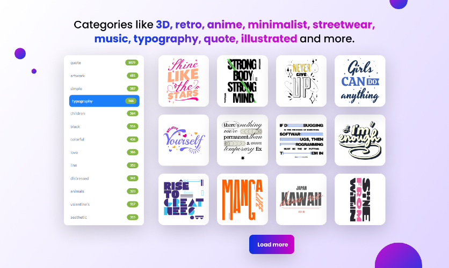Click the word retro in heading
Viewport: 449px width, 268px height.
point(189,25)
